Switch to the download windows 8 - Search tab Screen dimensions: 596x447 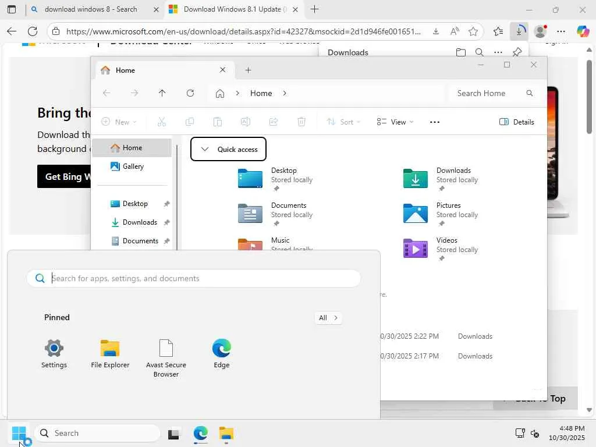(90, 9)
